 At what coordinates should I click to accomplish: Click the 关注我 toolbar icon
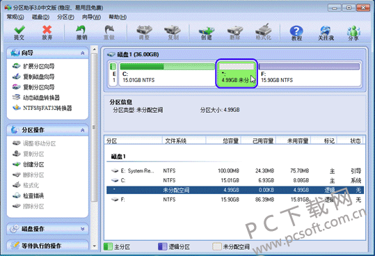pyautogui.click(x=326, y=33)
